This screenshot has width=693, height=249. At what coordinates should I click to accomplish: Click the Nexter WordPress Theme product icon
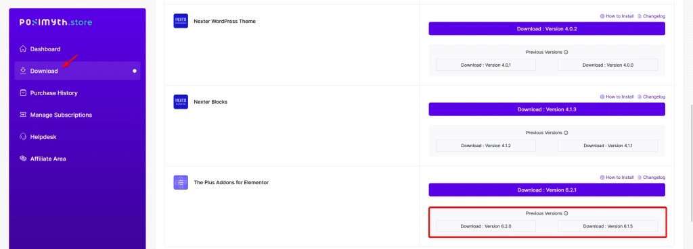tap(181, 21)
